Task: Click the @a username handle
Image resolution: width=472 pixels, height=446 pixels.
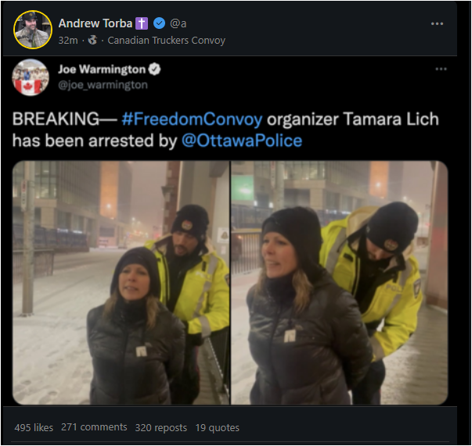Action: [178, 23]
